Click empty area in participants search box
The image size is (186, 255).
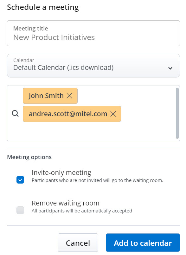97,131
